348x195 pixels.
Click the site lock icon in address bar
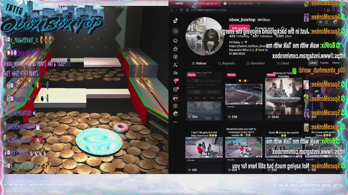(x=187, y=10)
